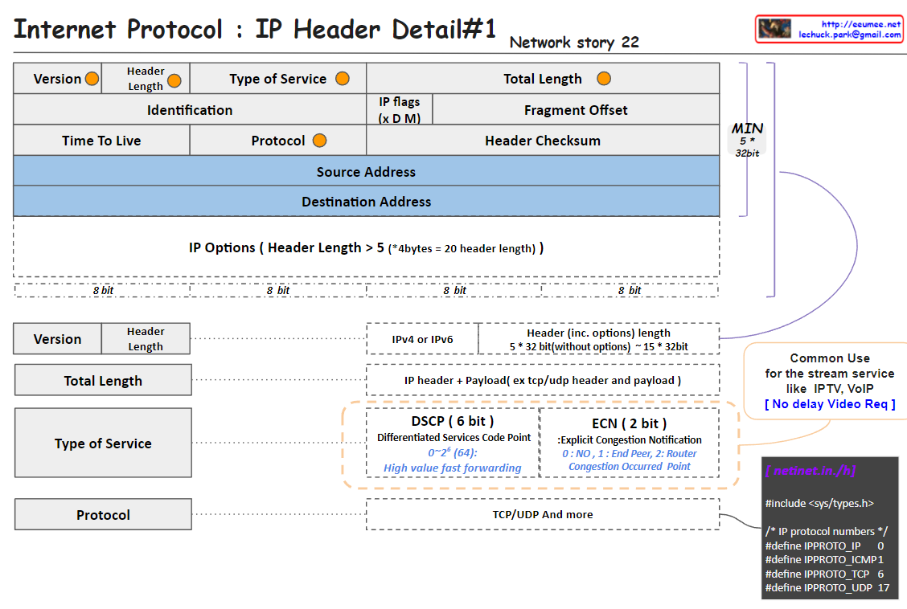The height and width of the screenshot is (609, 907).
Task: Open the http://ceumec.net link
Action: pos(860,24)
